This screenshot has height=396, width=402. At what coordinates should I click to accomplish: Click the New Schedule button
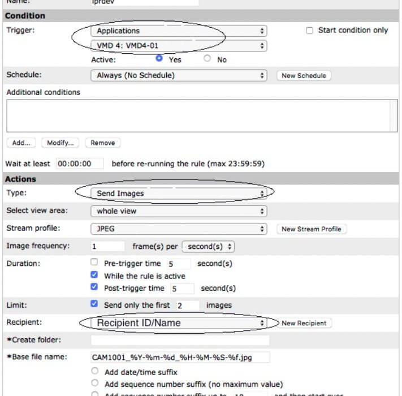pos(304,76)
